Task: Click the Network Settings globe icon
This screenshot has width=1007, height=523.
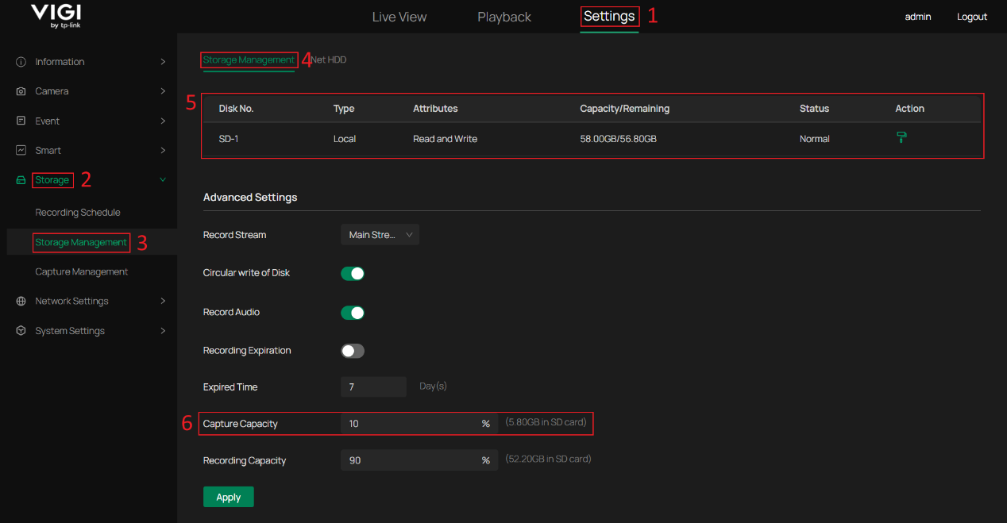Action: click(20, 301)
